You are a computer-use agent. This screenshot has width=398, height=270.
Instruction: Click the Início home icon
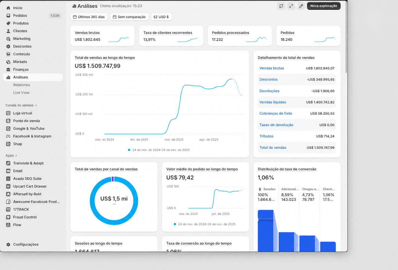tap(8, 8)
